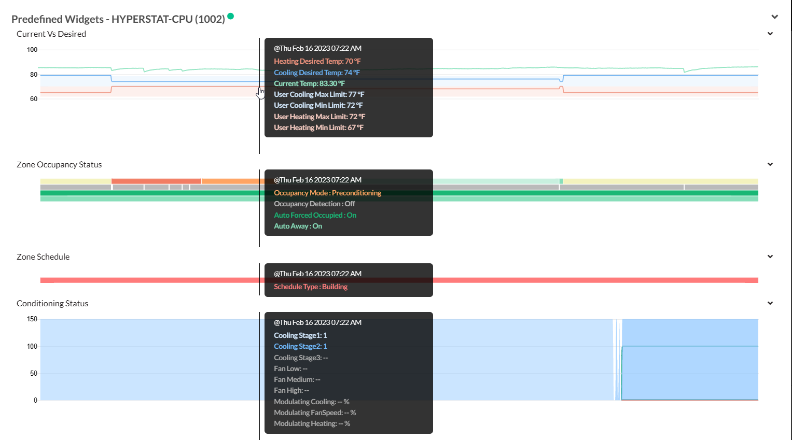Viewport: 792px width, 440px height.
Task: Click Schedule Type : Building text
Action: (311, 287)
